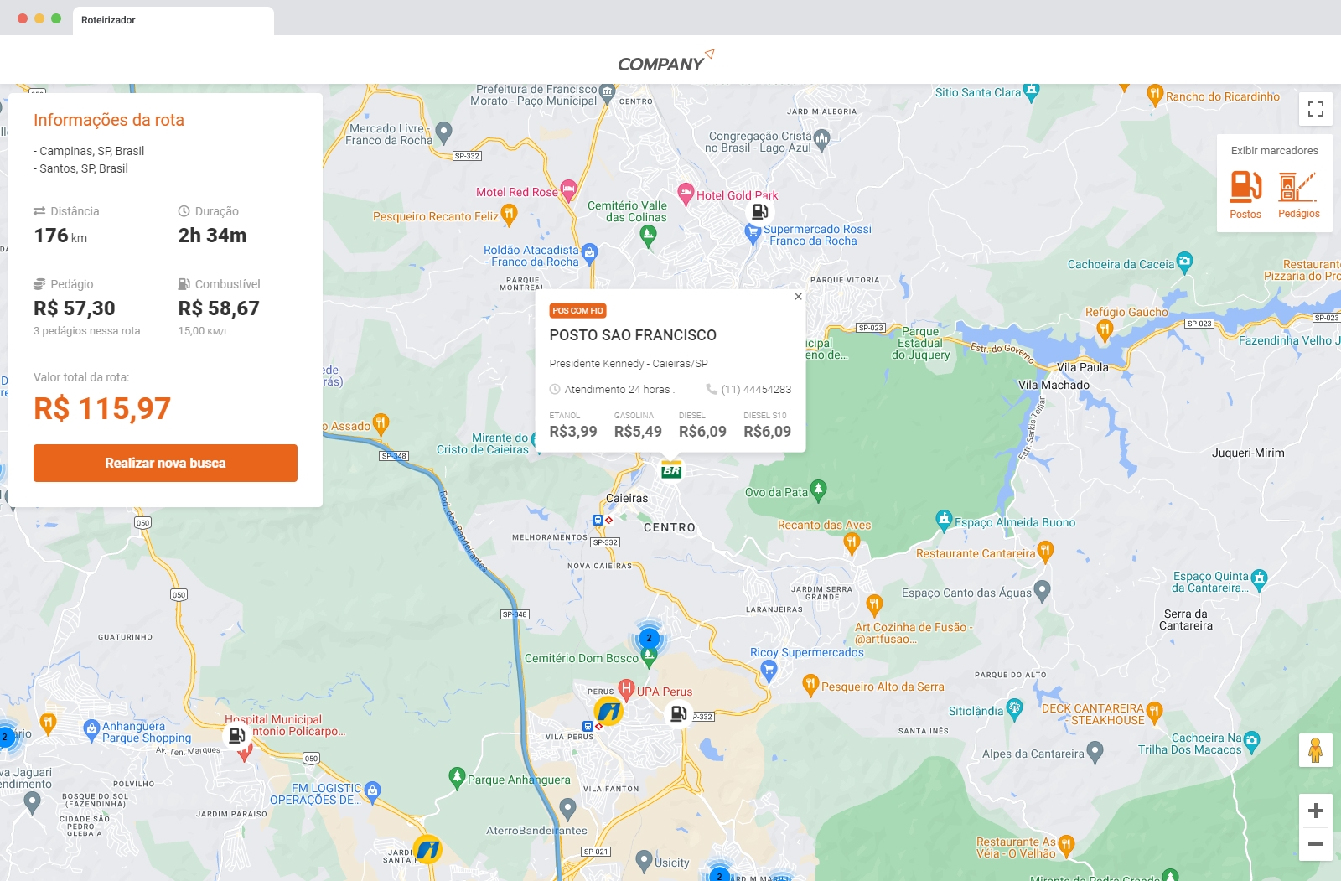This screenshot has width=1341, height=881.
Task: Open Street View pegman
Action: (1316, 749)
